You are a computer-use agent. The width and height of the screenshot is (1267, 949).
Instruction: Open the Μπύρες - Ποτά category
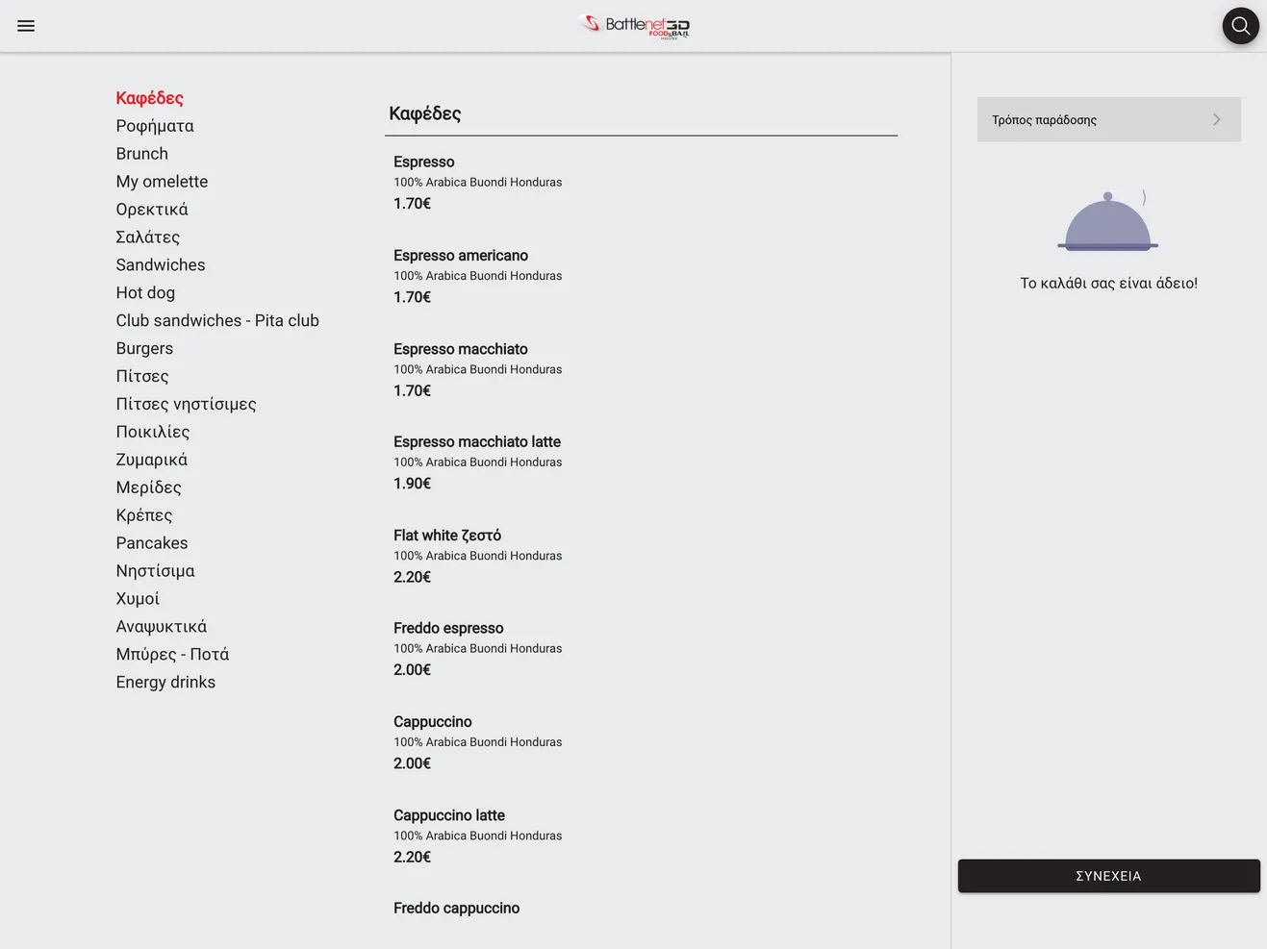[172, 656]
